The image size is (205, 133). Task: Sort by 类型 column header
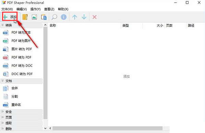click(x=132, y=25)
